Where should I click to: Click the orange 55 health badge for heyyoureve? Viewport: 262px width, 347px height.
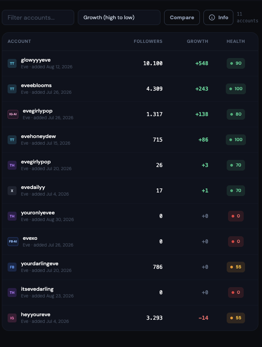236,318
